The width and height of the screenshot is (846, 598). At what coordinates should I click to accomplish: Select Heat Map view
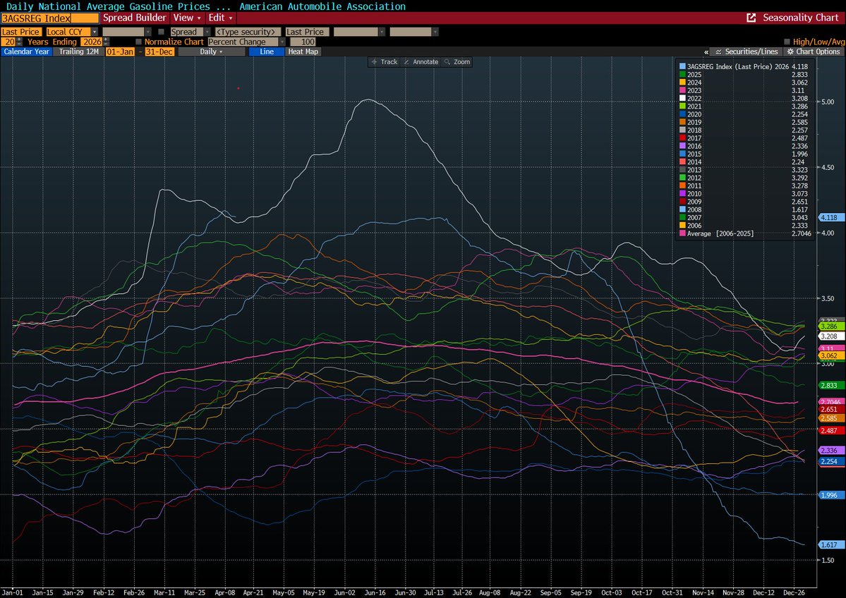click(303, 51)
